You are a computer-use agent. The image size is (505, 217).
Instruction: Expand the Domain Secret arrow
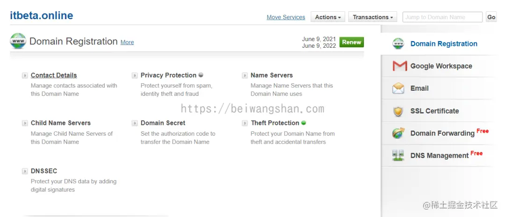click(x=135, y=123)
